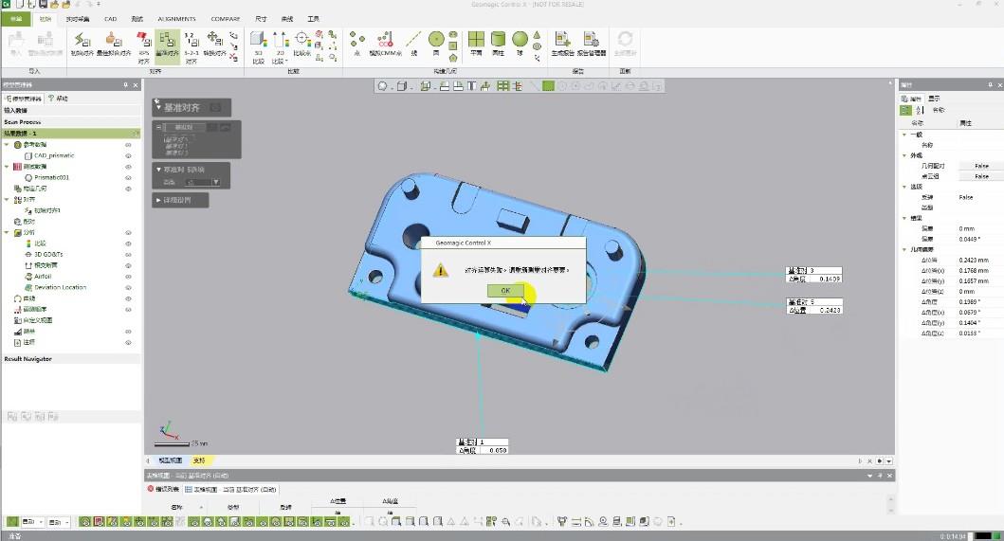The width and height of the screenshot is (1004, 541).
Task: Click the first green icon in bottom toolbar
Action: (12, 522)
